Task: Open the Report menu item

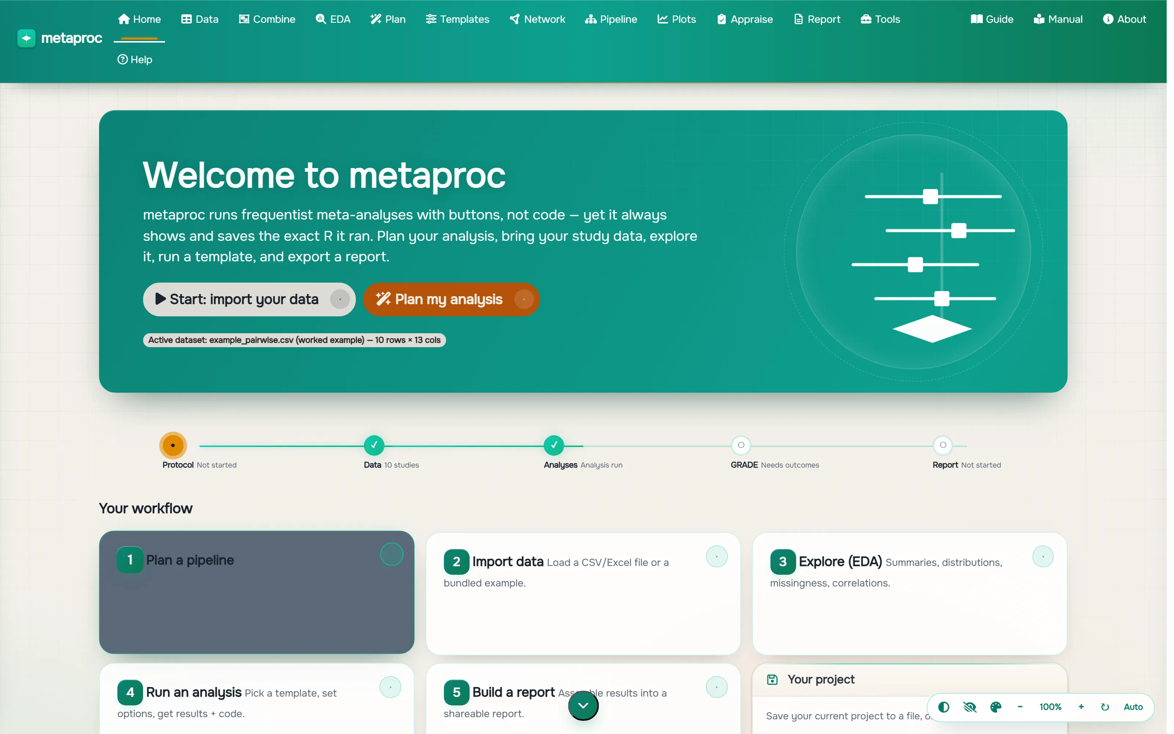Action: 817,19
